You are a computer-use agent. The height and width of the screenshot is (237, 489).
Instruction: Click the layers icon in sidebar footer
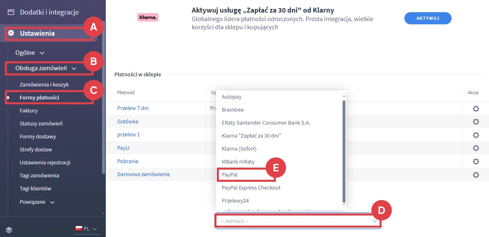pyautogui.click(x=9, y=230)
